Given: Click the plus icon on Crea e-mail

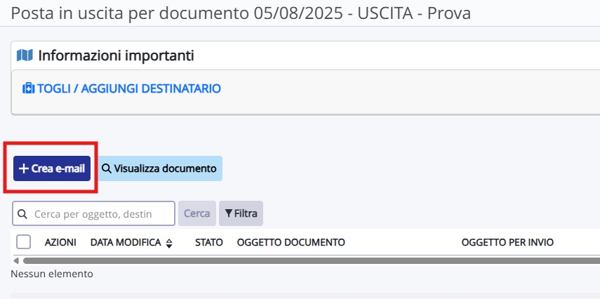Looking at the screenshot, I should pyautogui.click(x=24, y=168).
